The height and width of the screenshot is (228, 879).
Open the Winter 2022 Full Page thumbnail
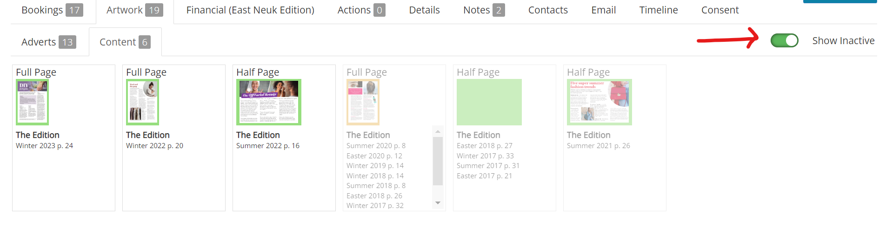pyautogui.click(x=143, y=102)
